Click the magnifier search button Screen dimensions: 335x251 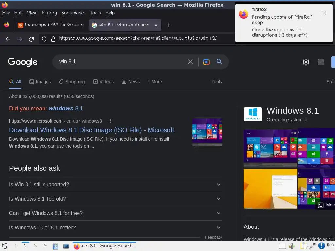point(219,62)
